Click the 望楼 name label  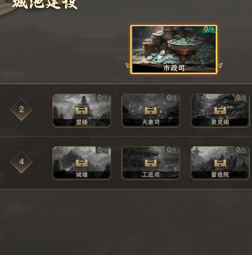(x=82, y=122)
